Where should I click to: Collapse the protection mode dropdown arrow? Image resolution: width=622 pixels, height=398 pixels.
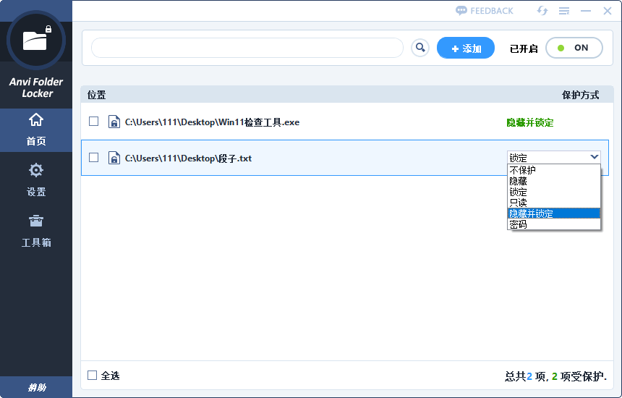pyautogui.click(x=595, y=157)
